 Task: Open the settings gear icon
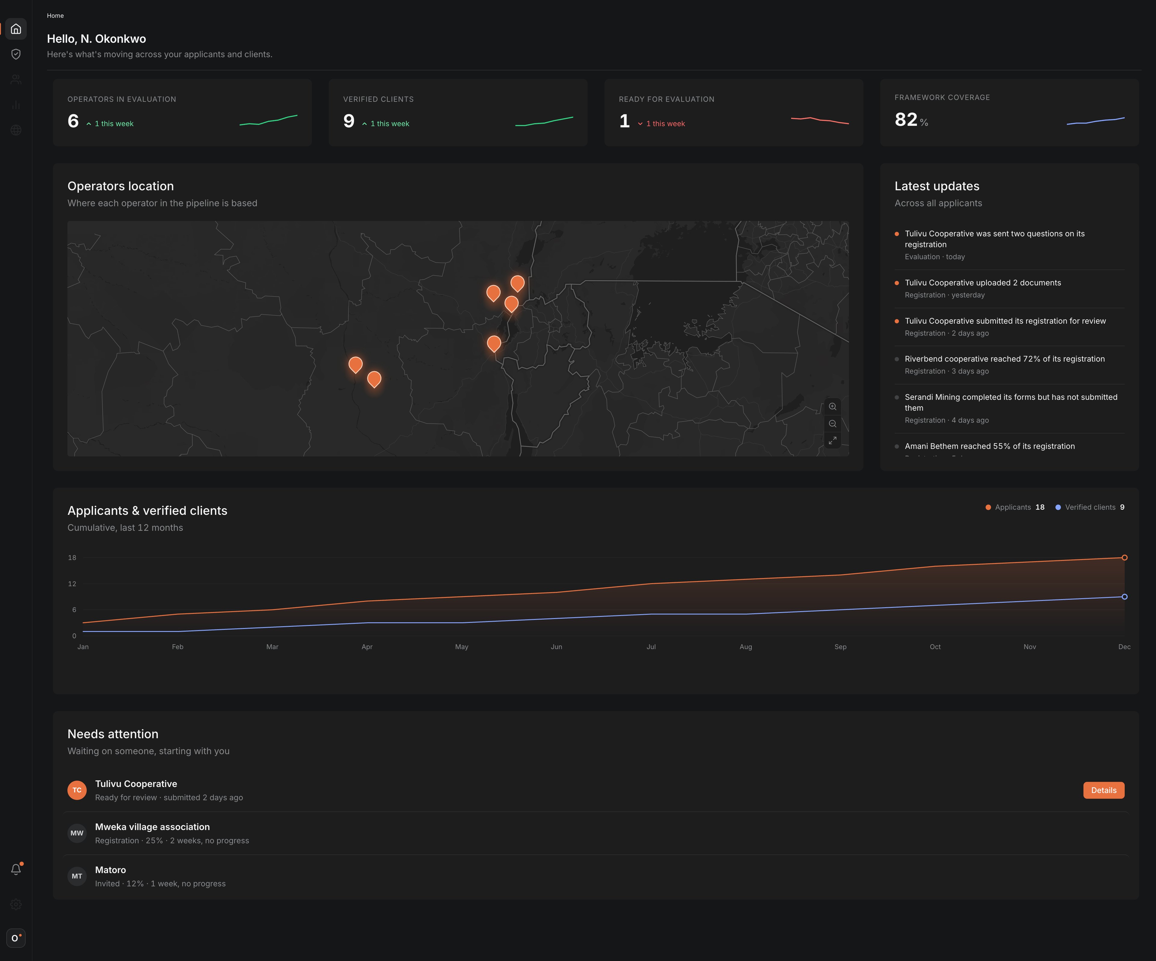pyautogui.click(x=16, y=904)
